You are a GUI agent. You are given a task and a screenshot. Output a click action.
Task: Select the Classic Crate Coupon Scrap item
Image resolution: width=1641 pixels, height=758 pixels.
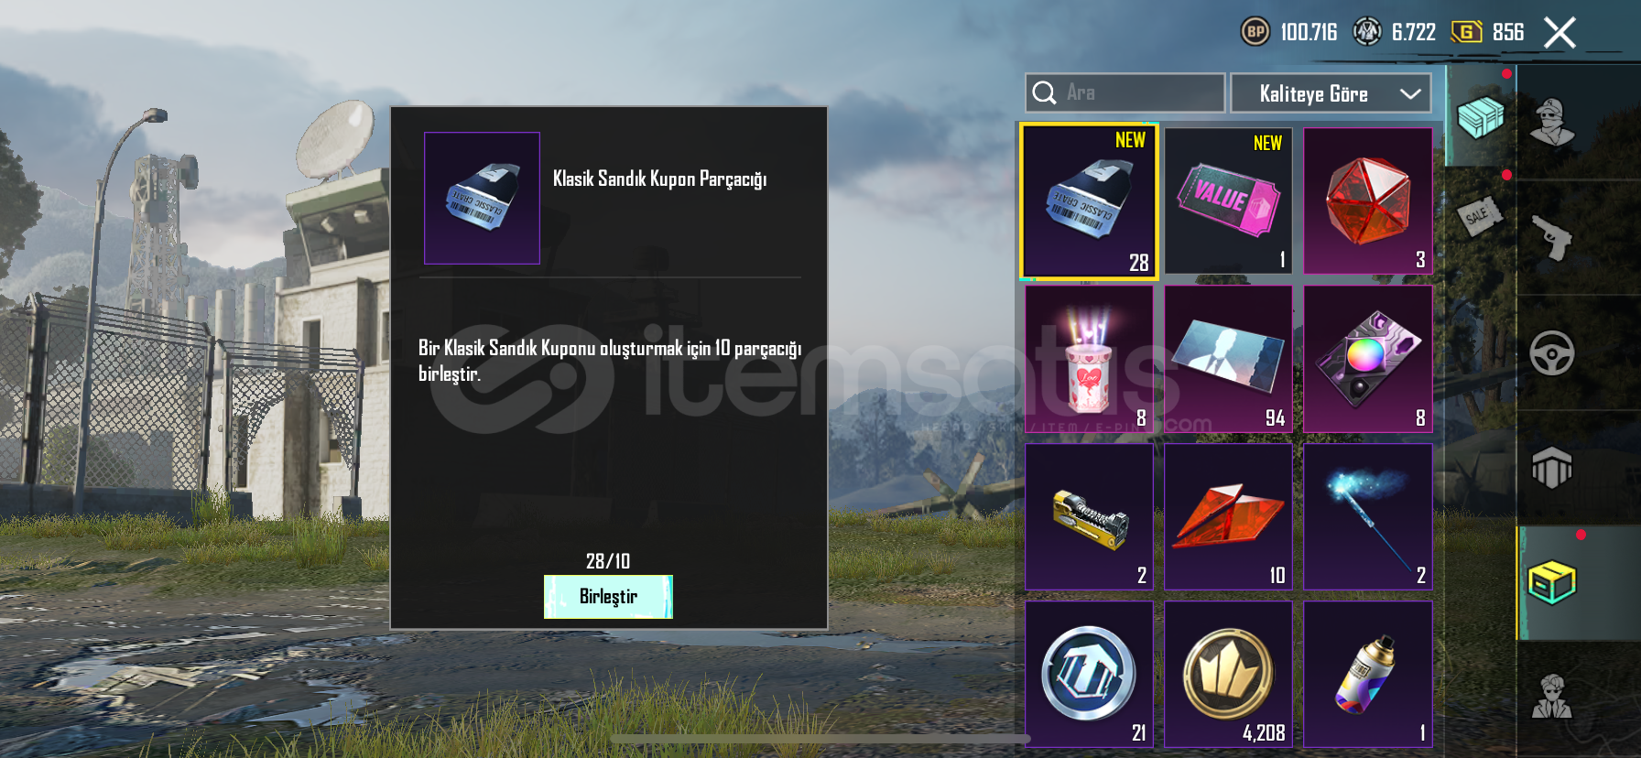point(1089,201)
